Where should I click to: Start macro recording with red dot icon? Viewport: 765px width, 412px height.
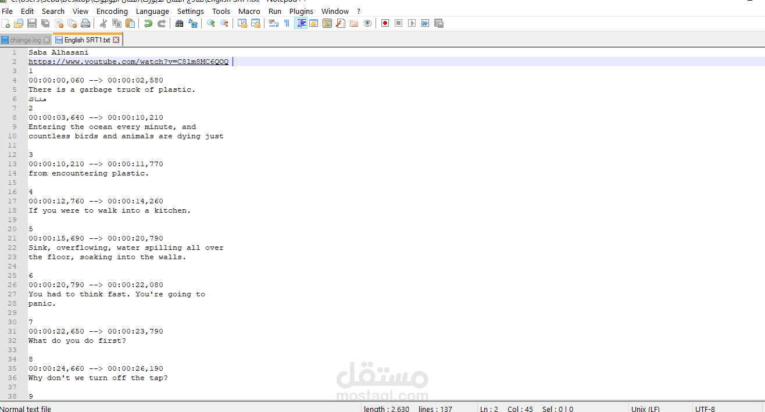point(385,23)
